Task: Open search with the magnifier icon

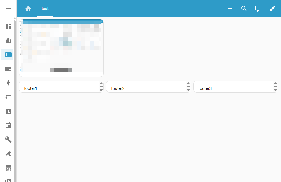Action: [x=244, y=9]
